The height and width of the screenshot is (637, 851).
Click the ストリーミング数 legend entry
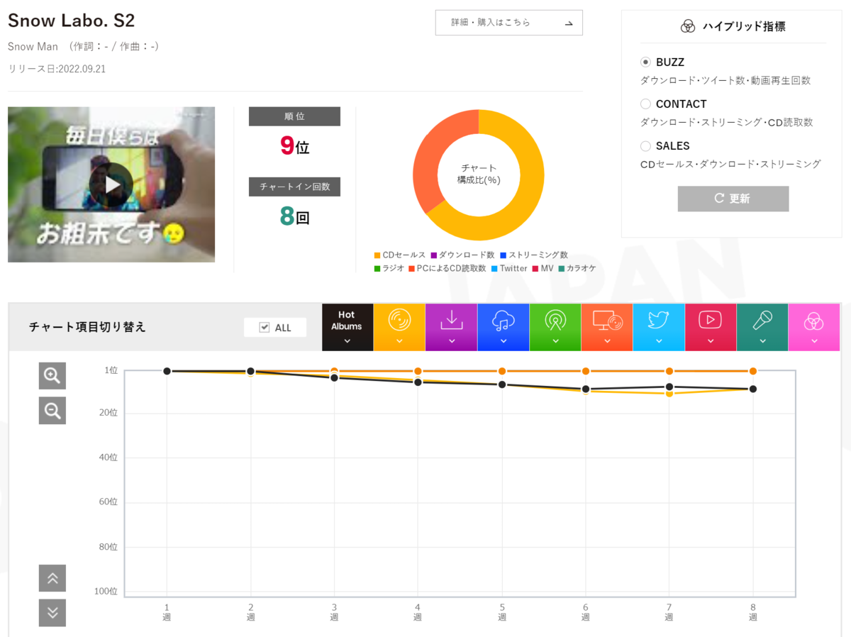(533, 255)
